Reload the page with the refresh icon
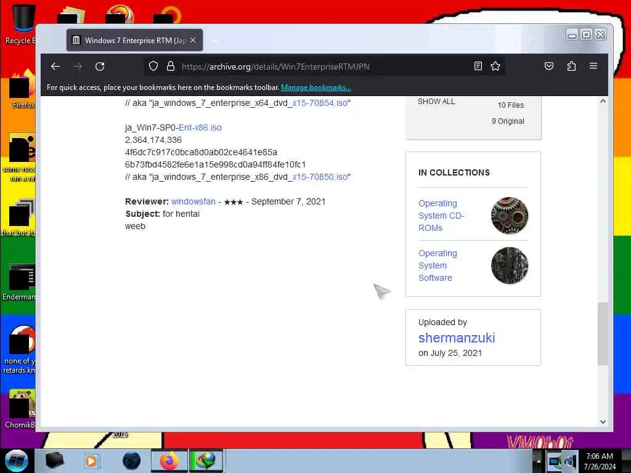The width and height of the screenshot is (631, 473). 100,67
